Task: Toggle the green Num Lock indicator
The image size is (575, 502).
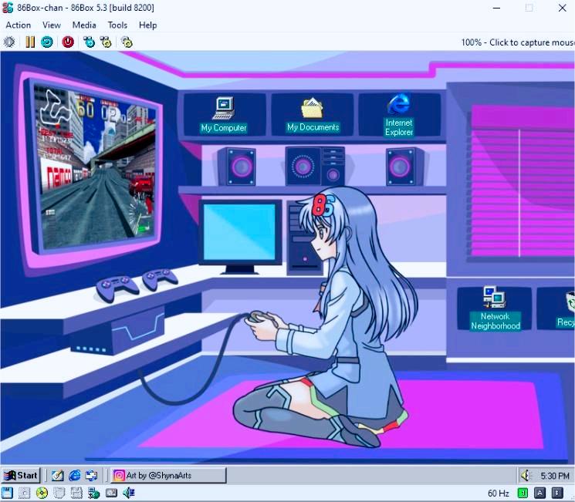Action: pyautogui.click(x=523, y=493)
